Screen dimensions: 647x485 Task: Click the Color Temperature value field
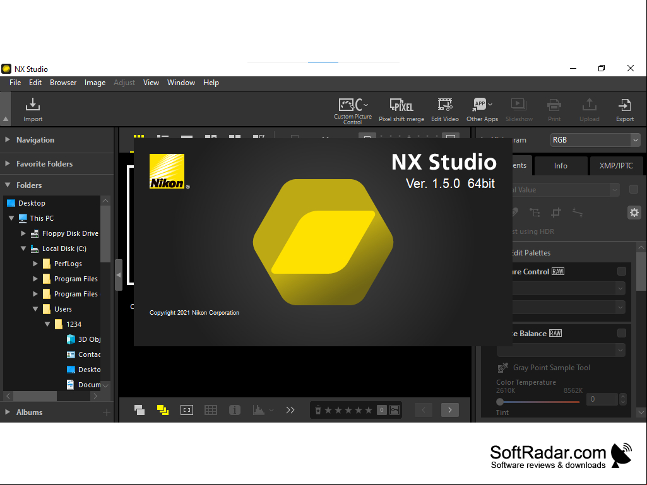coord(602,399)
